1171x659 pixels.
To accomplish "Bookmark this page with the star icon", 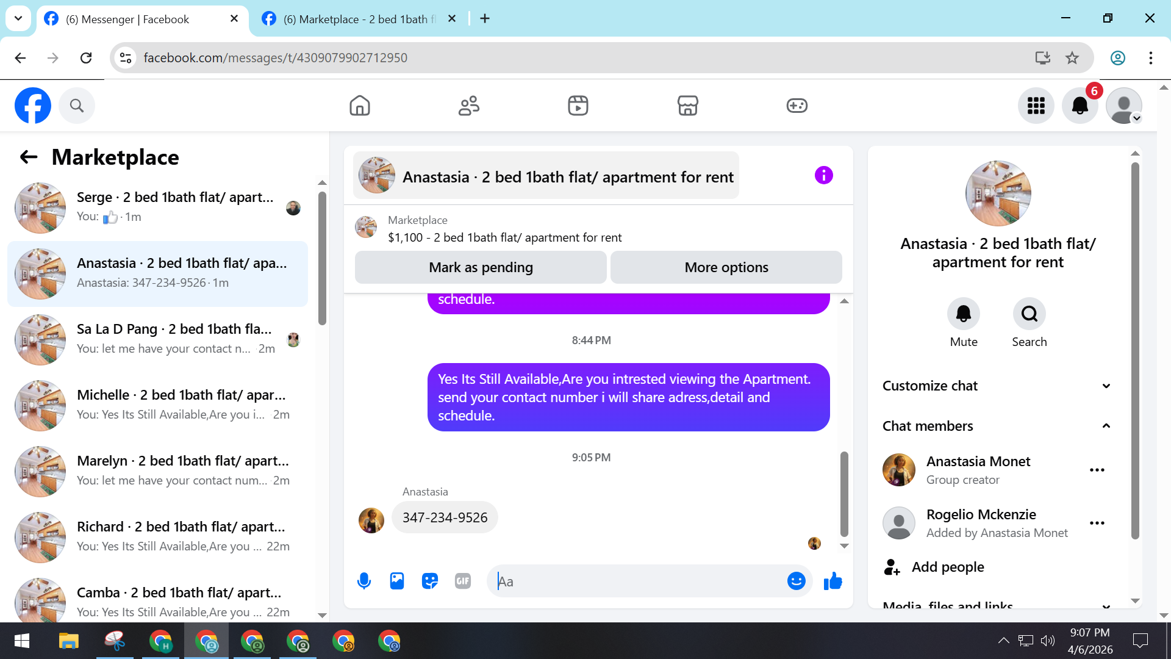I will 1072,58.
